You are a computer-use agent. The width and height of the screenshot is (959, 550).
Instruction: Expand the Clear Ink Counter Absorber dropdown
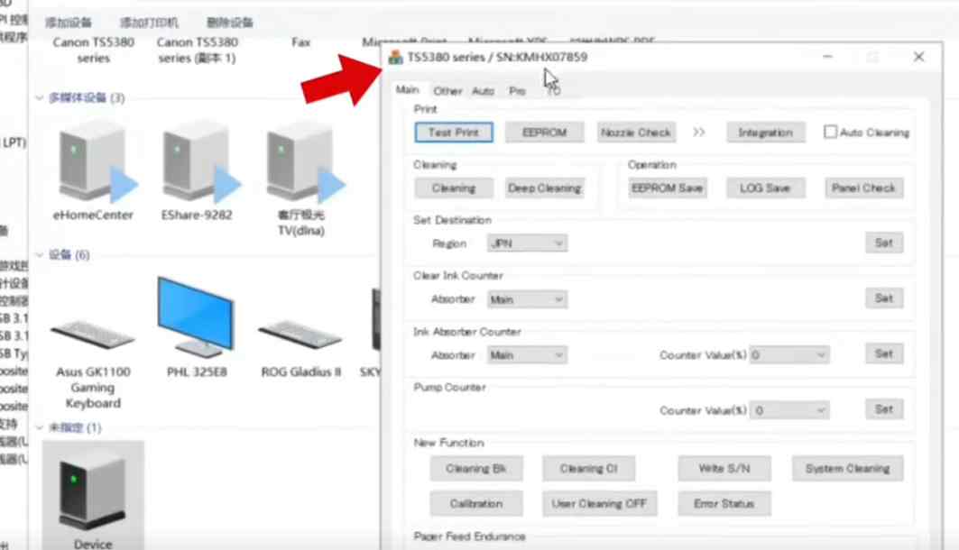tap(527, 299)
